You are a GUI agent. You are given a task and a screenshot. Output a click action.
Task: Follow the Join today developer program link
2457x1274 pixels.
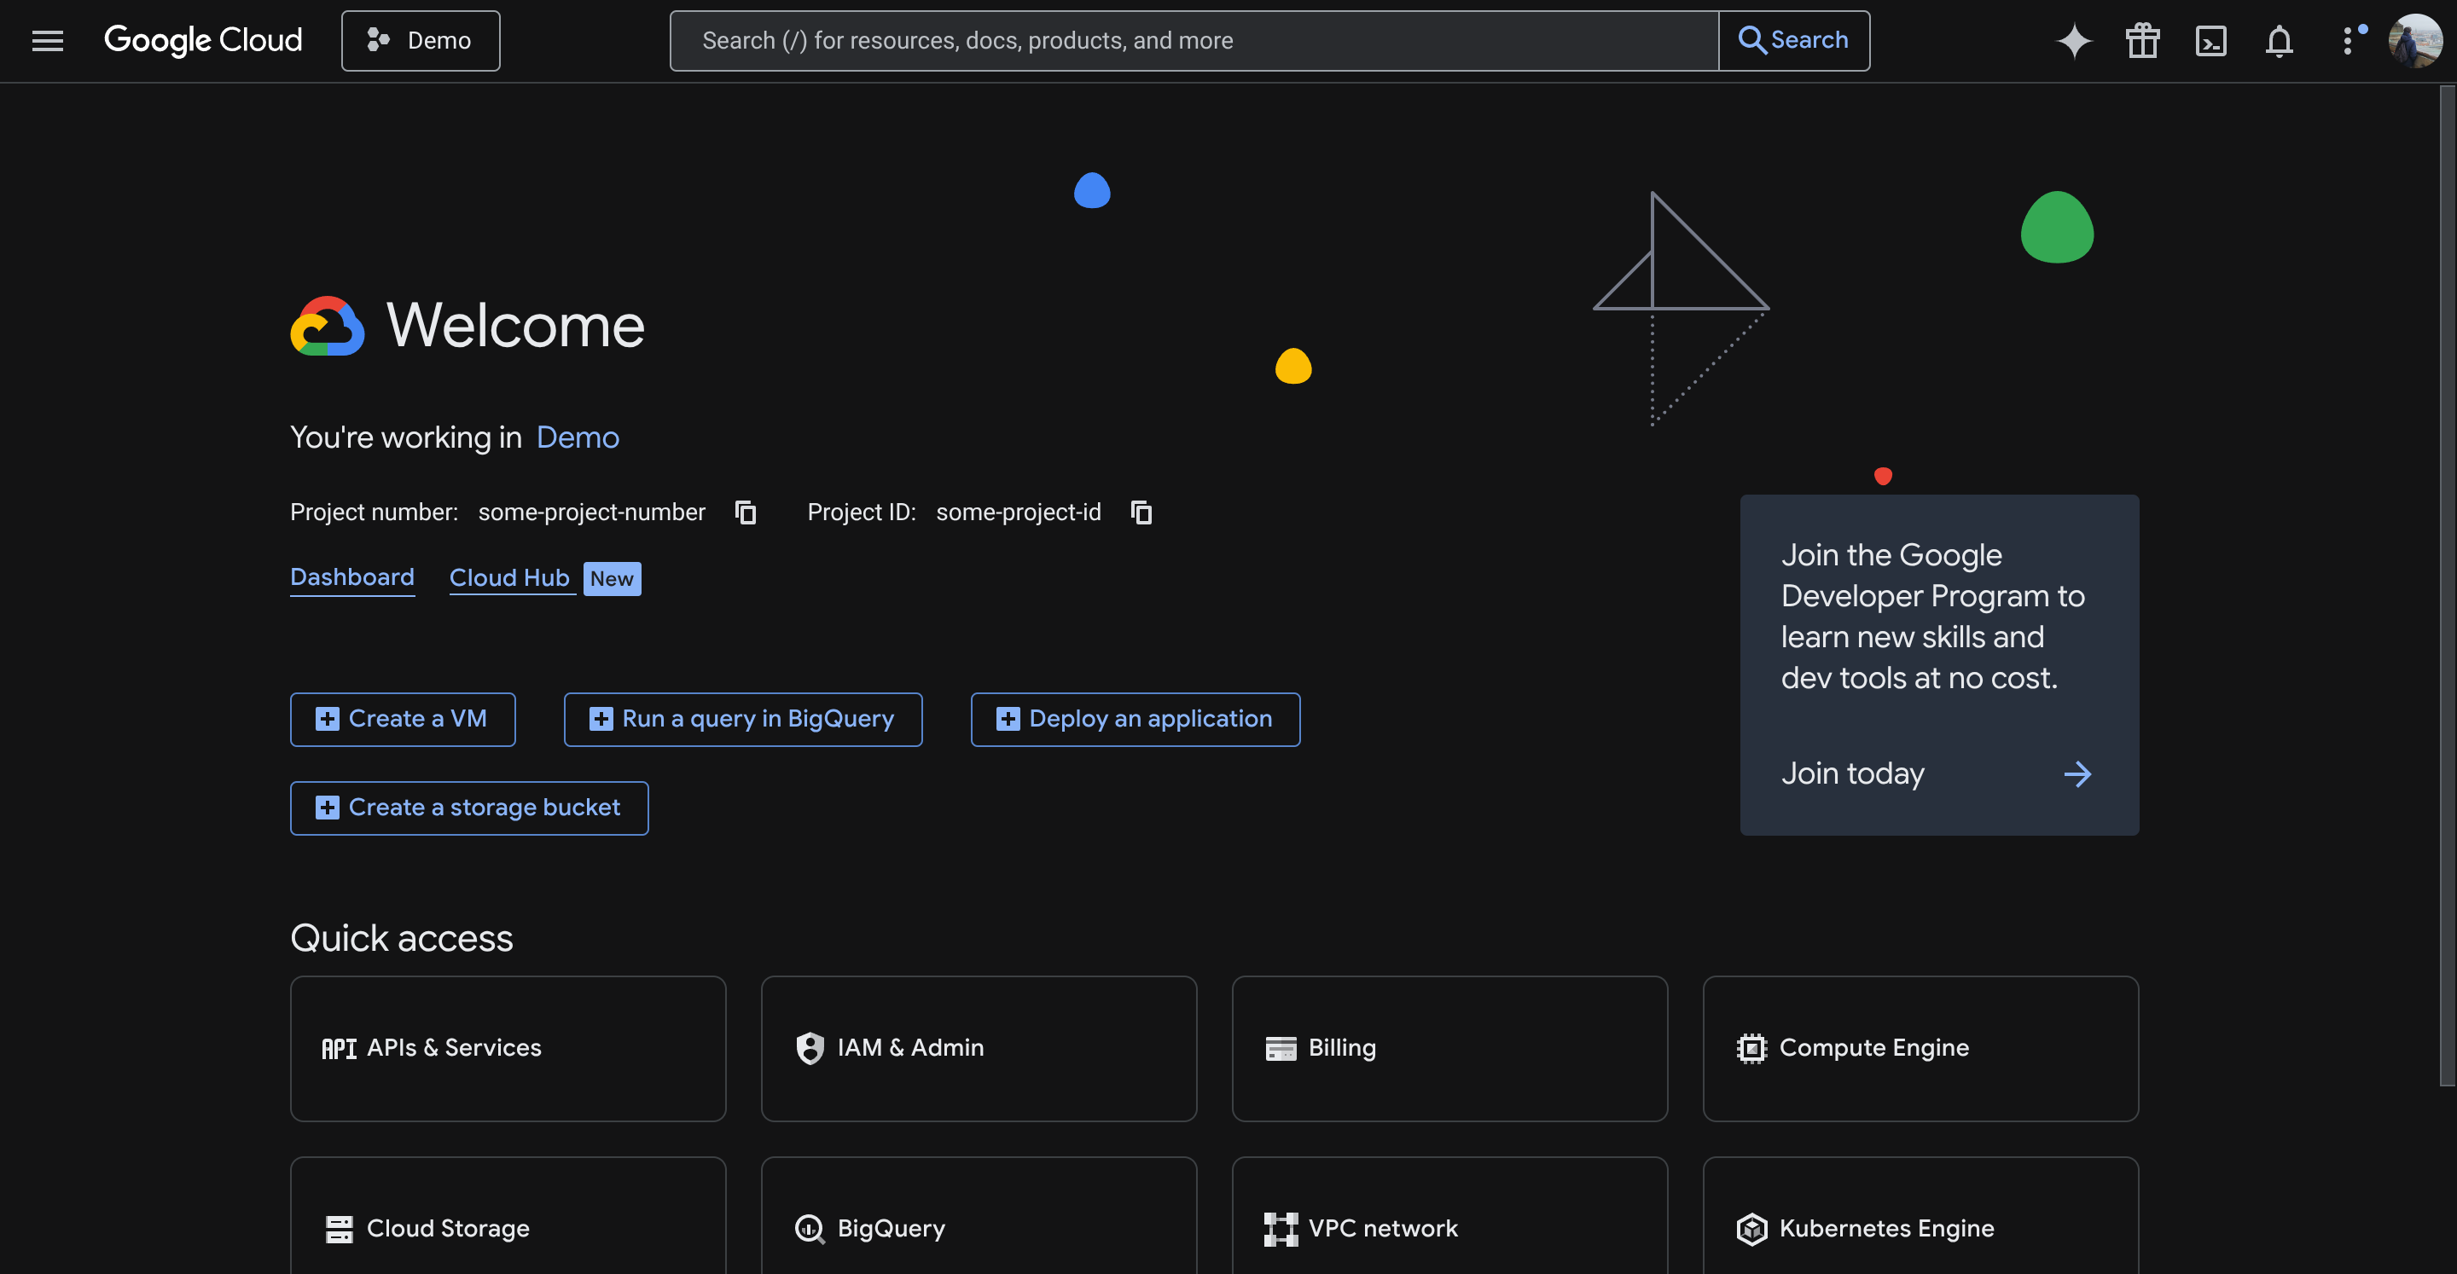point(1852,773)
